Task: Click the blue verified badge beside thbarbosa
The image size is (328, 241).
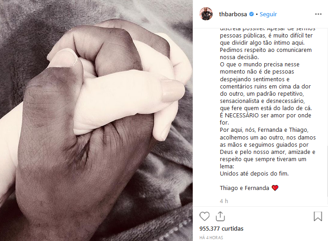Action: point(252,14)
